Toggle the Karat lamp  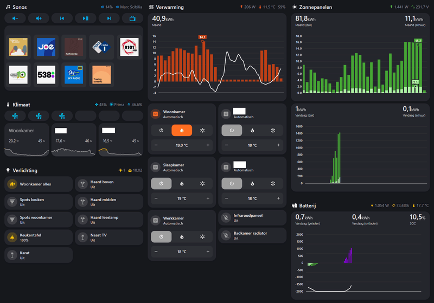pyautogui.click(x=39, y=255)
